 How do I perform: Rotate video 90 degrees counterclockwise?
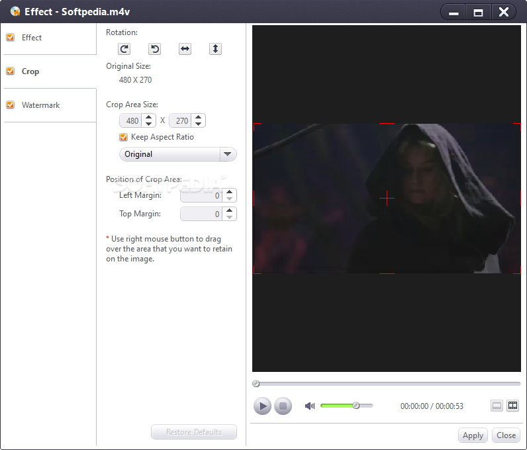[155, 49]
